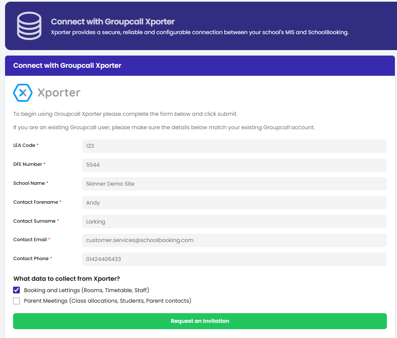Click the Contact Phone label
The height and width of the screenshot is (338, 397).
pos(31,258)
